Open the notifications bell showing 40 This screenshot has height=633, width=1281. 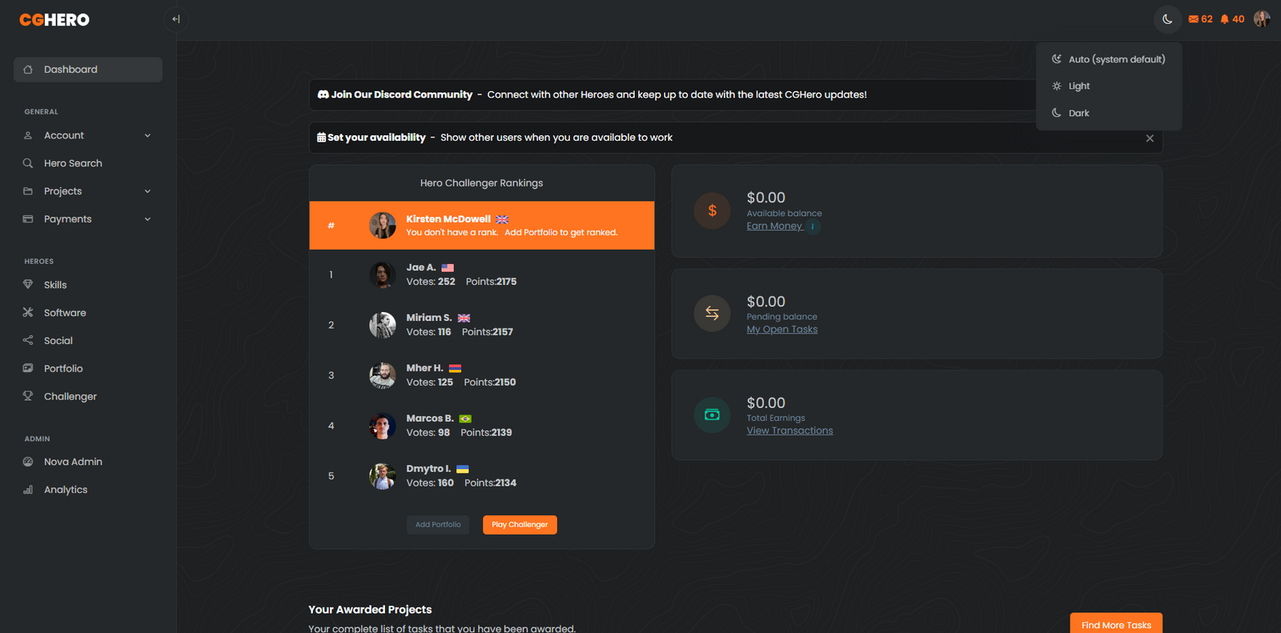click(x=1232, y=19)
